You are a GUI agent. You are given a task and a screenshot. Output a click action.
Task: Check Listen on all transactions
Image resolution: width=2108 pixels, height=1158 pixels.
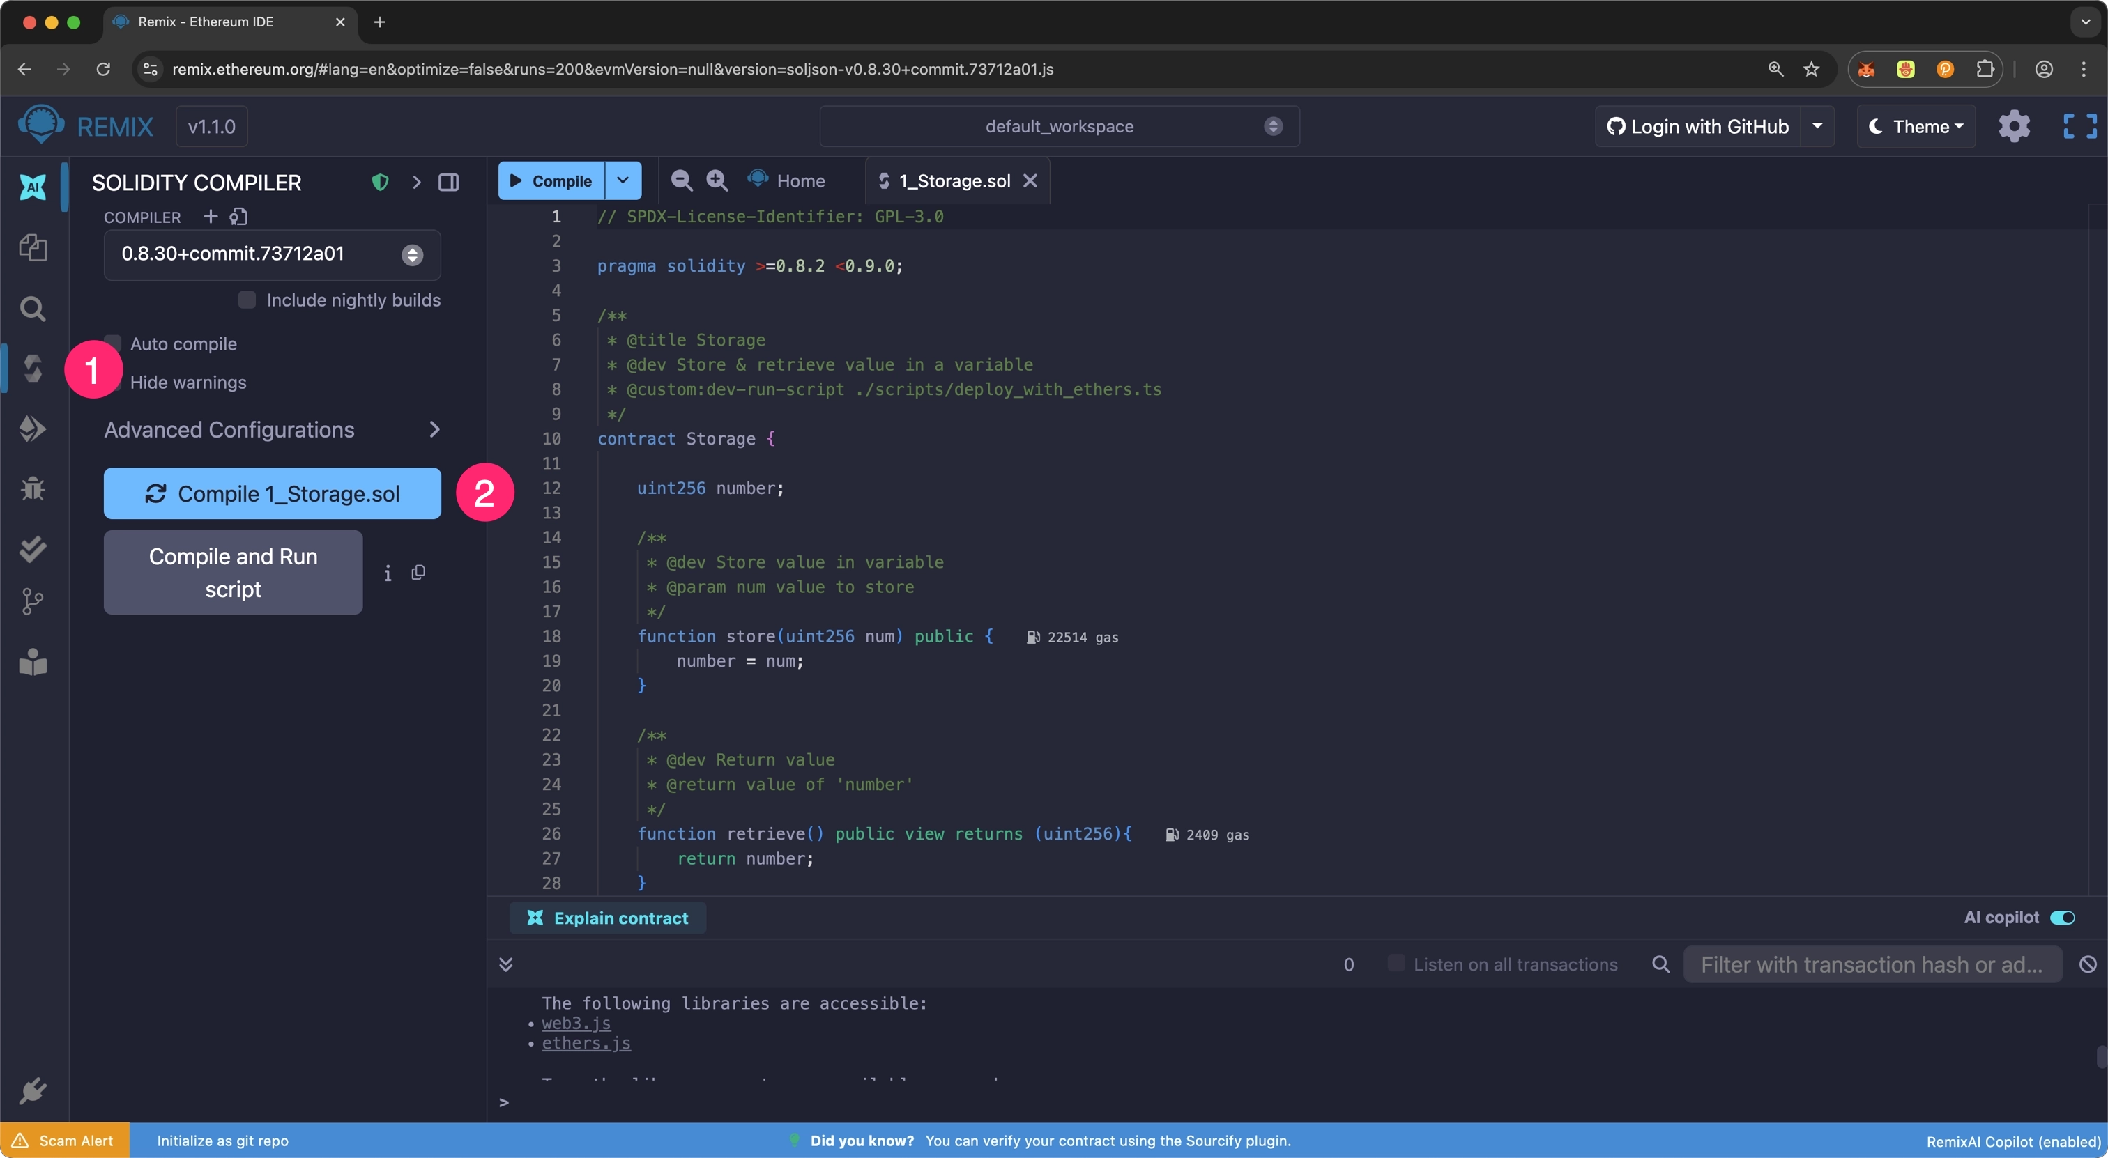[x=1396, y=964]
